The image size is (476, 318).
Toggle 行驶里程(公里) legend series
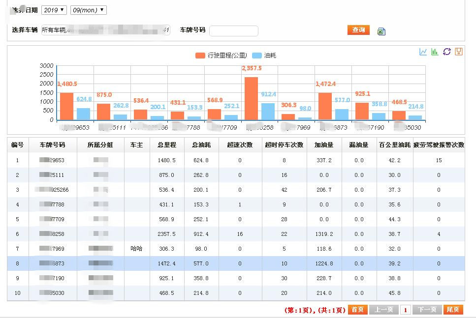click(221, 56)
